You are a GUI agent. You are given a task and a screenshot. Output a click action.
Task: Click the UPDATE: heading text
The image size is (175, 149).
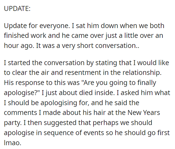click(x=17, y=8)
